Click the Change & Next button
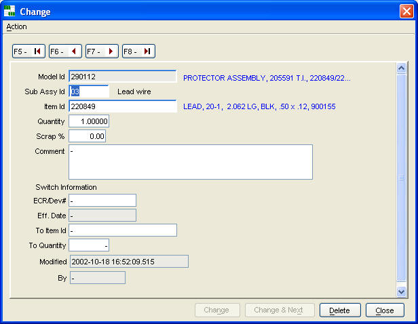 (x=280, y=310)
